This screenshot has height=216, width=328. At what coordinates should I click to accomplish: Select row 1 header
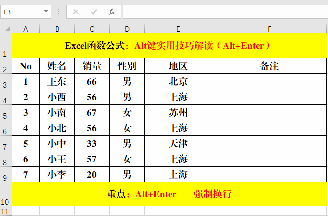coord(6,46)
